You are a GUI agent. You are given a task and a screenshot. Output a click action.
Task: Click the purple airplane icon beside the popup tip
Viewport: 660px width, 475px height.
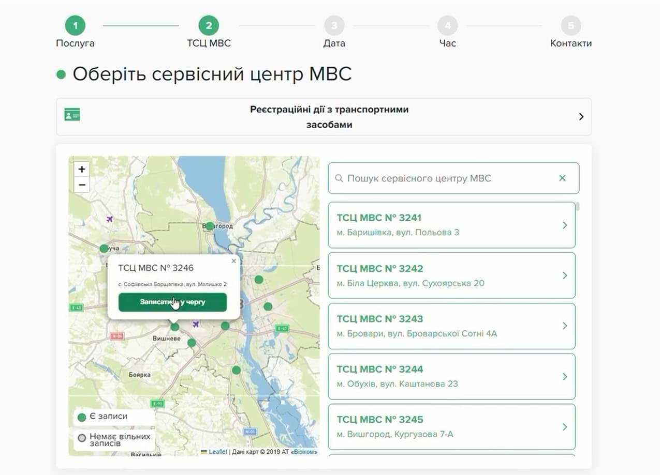point(196,324)
